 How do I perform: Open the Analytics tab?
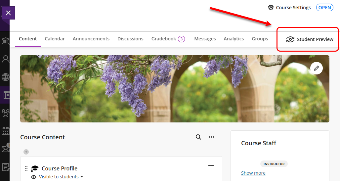pyautogui.click(x=234, y=39)
